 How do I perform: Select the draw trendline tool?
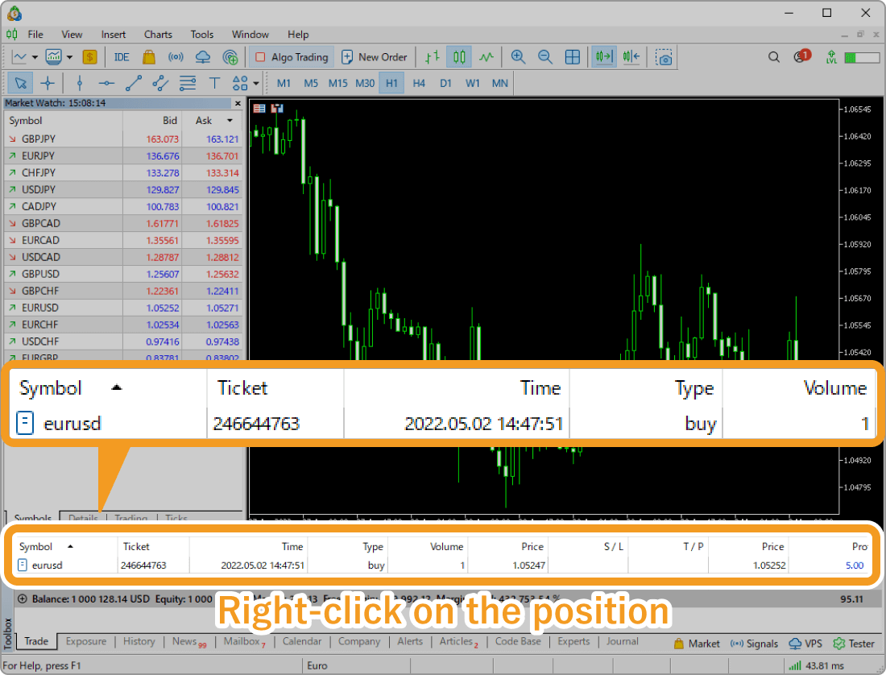pyautogui.click(x=134, y=83)
